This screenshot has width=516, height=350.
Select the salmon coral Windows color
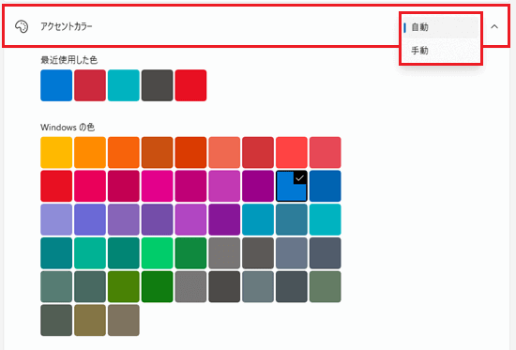click(x=224, y=152)
